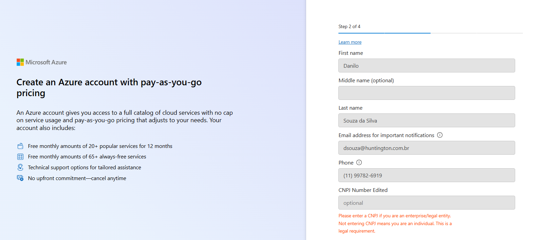Viewport: 543px width, 240px height.
Task: Click the red CNPJ legal requirement message
Action: point(395,223)
